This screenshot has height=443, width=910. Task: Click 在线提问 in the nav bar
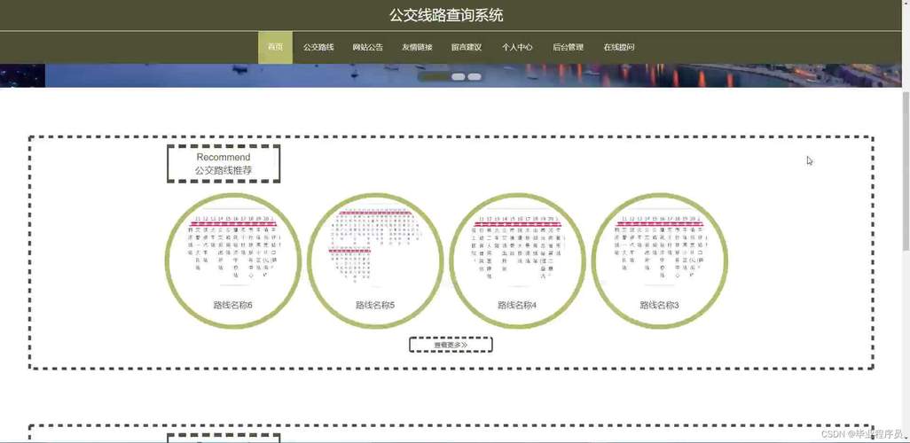619,47
